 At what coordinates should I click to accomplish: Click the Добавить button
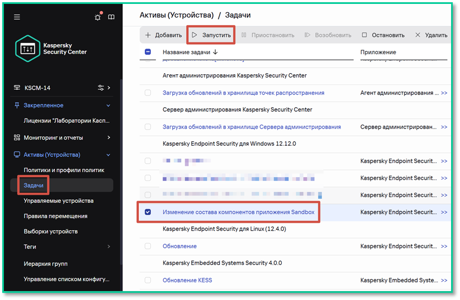point(163,35)
